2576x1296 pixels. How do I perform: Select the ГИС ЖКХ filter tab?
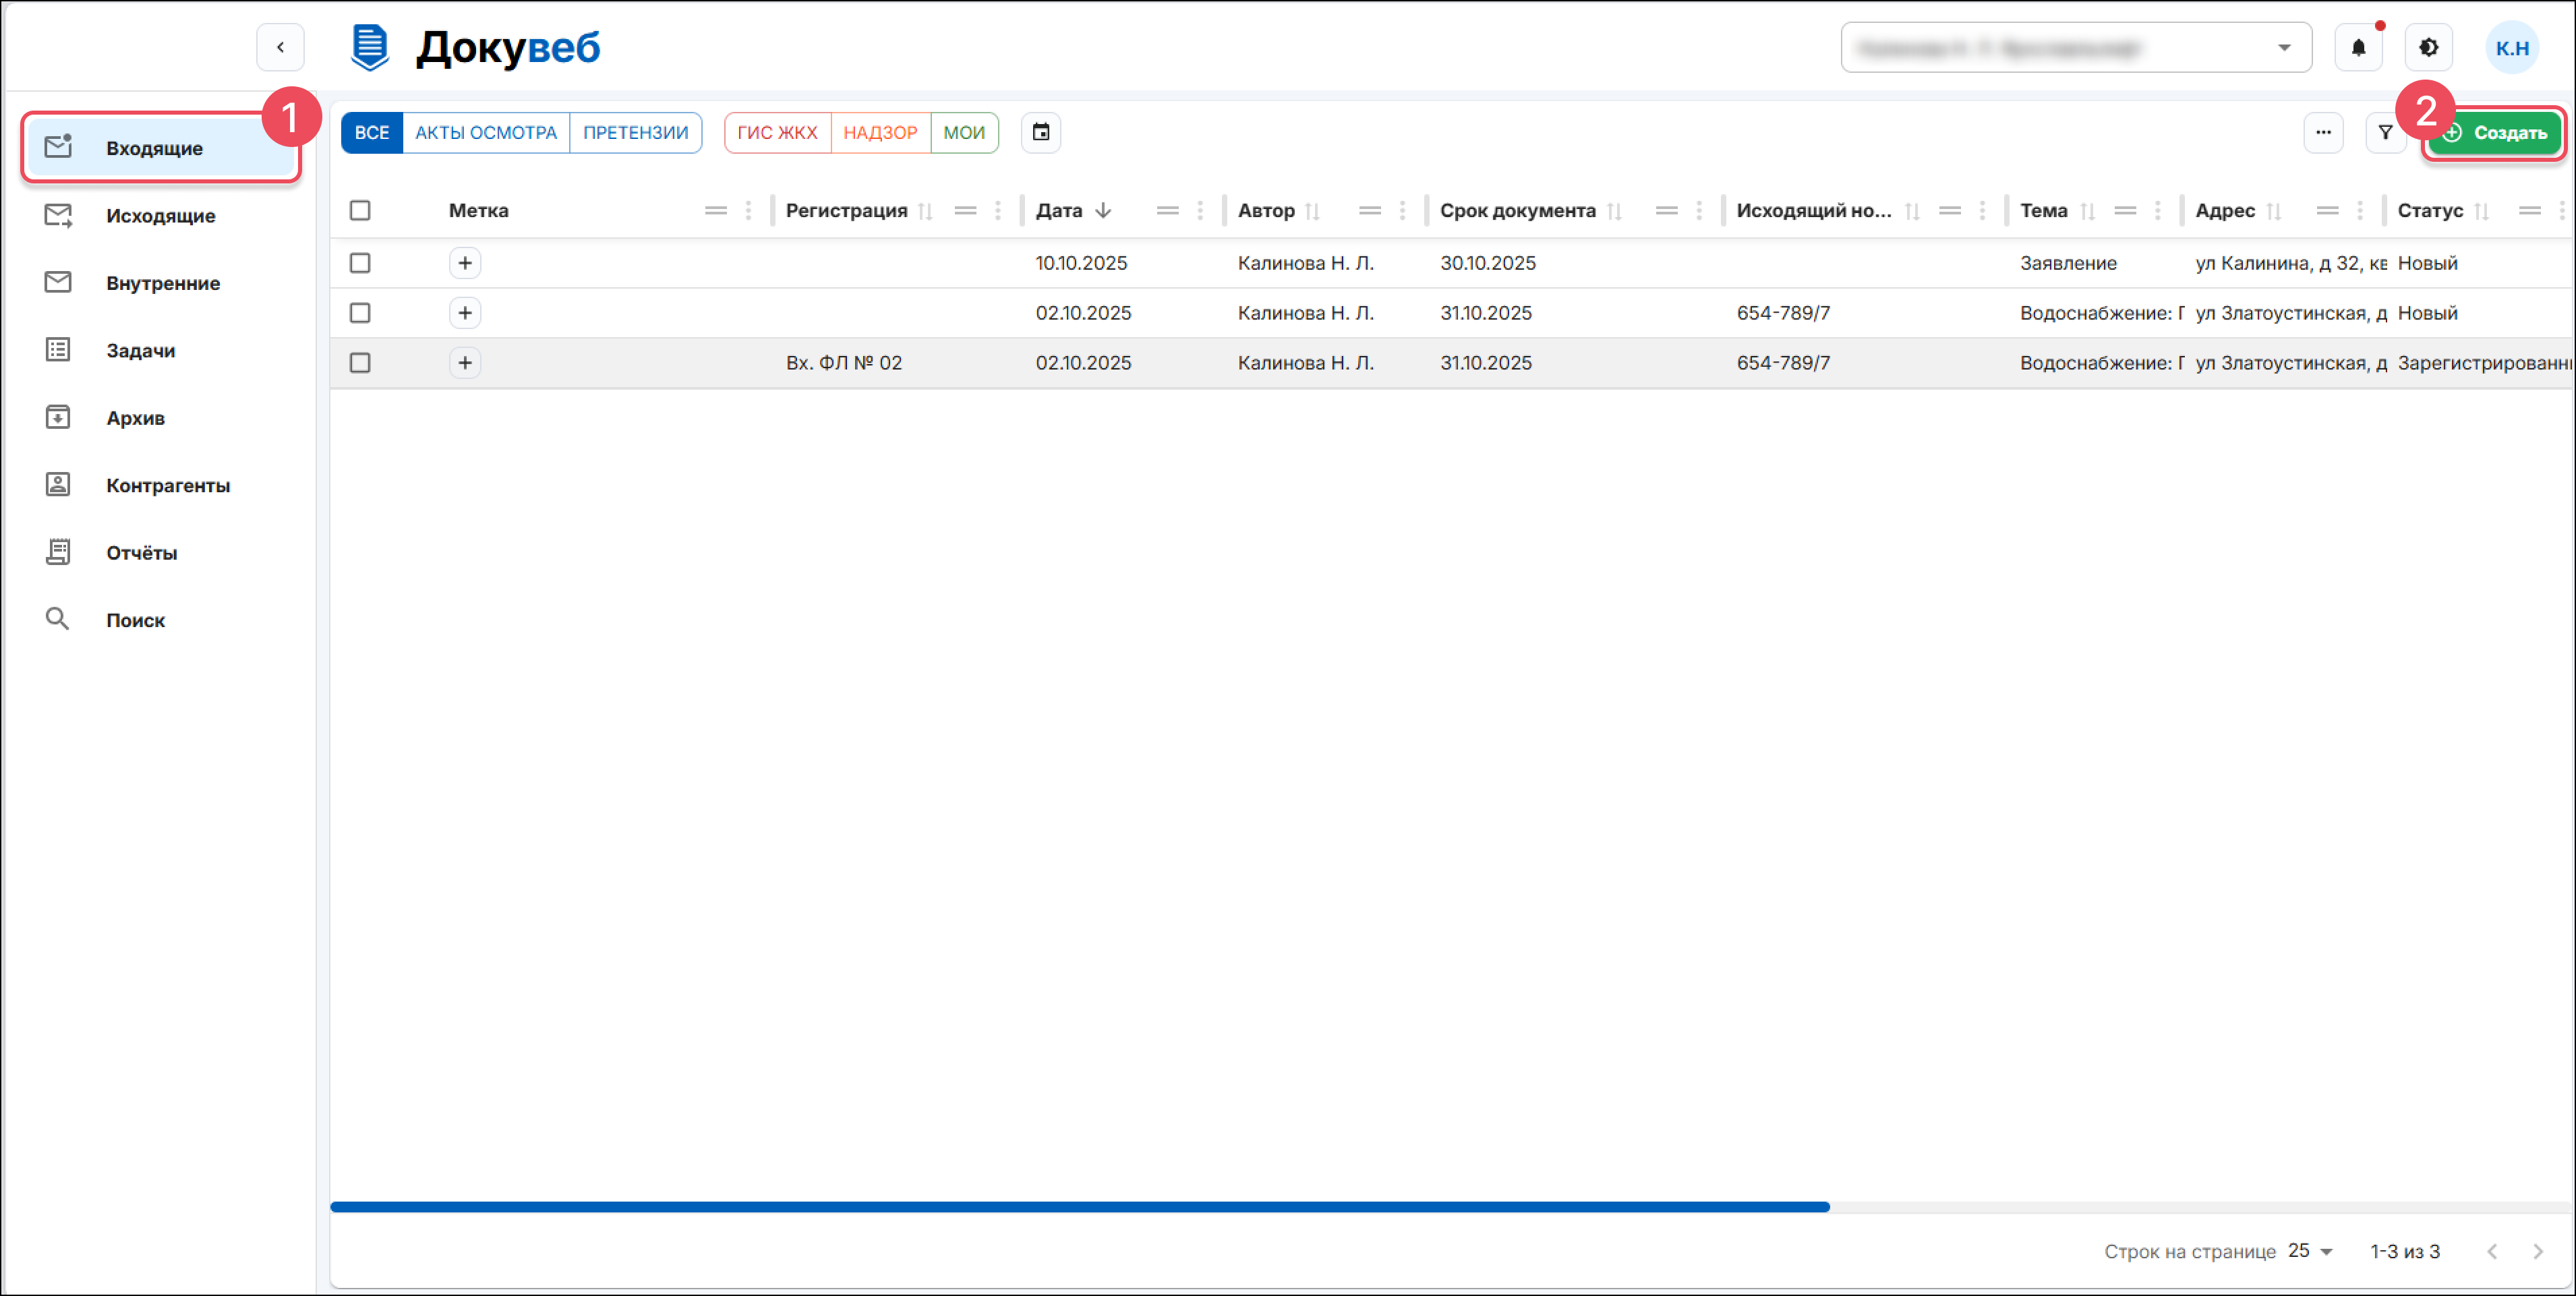(777, 133)
